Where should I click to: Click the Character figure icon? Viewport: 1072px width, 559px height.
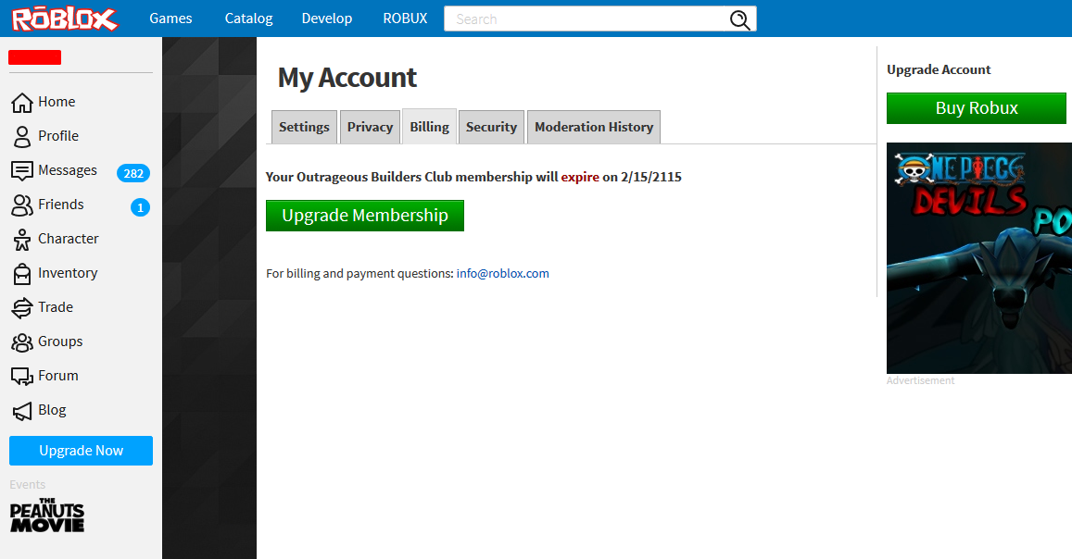[22, 240]
